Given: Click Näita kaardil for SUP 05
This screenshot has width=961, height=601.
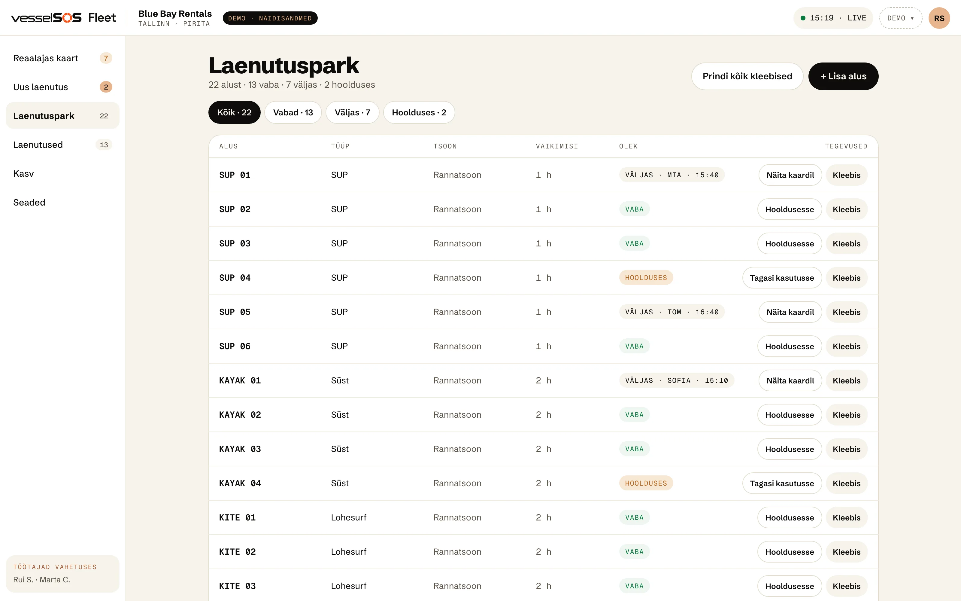Looking at the screenshot, I should click(x=790, y=312).
